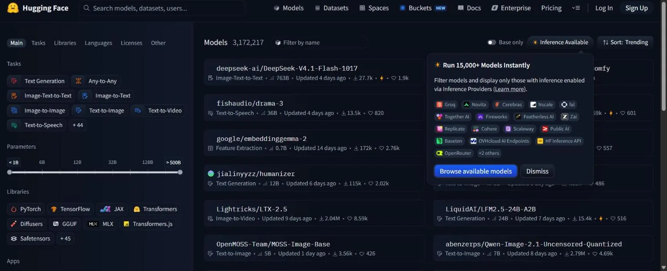This screenshot has width=667, height=271.
Task: Click the Sign Up button
Action: tap(637, 8)
